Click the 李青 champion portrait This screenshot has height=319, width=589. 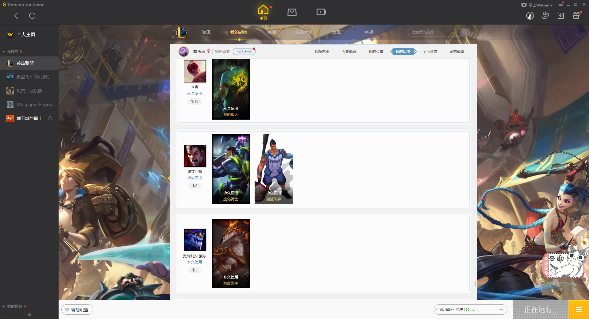tap(195, 71)
